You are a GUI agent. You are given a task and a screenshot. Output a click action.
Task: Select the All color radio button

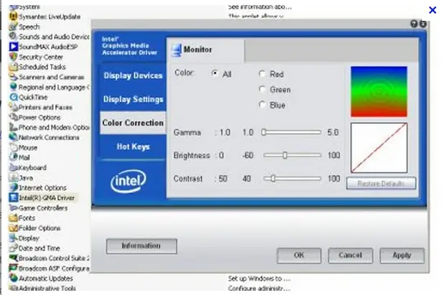click(215, 73)
